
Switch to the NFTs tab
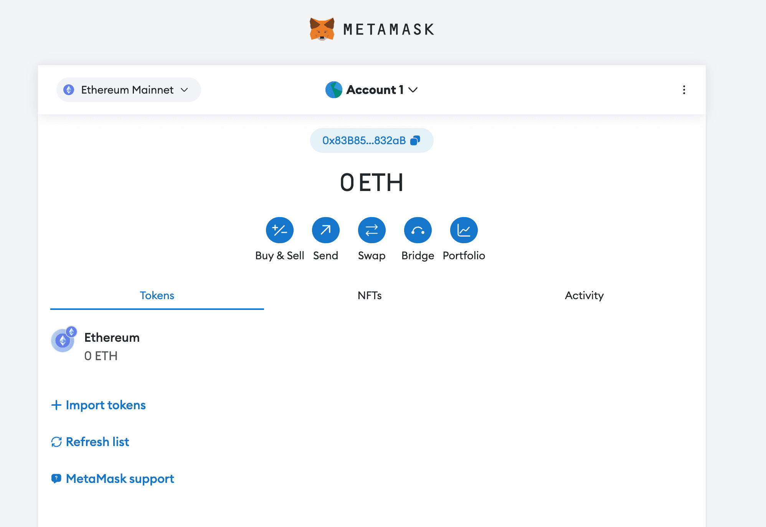pyautogui.click(x=370, y=295)
